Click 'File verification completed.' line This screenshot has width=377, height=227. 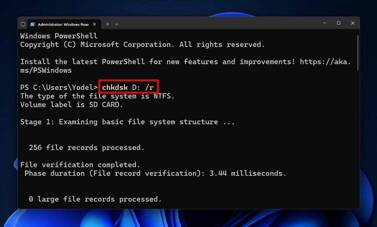80,165
